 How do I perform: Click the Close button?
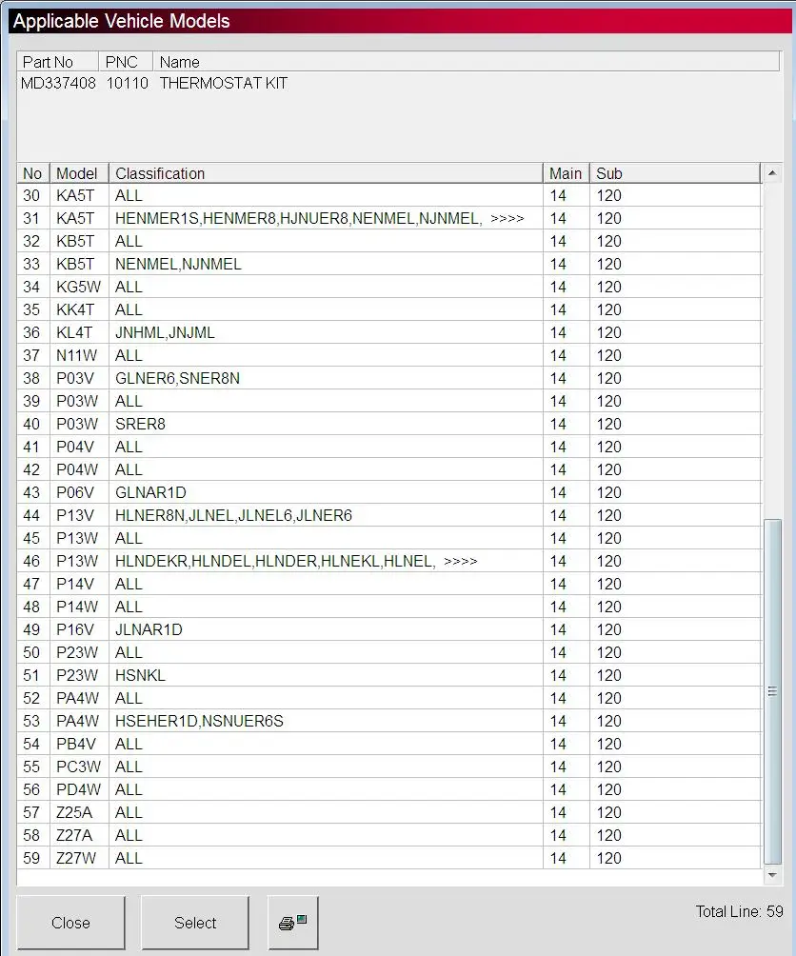pos(70,923)
